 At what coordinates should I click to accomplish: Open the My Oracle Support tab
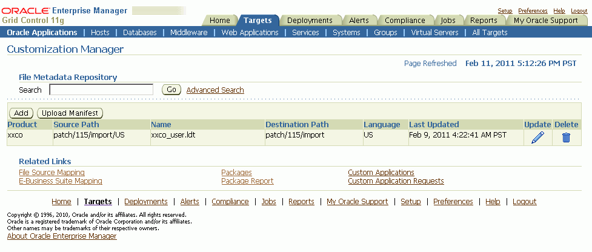(x=545, y=21)
